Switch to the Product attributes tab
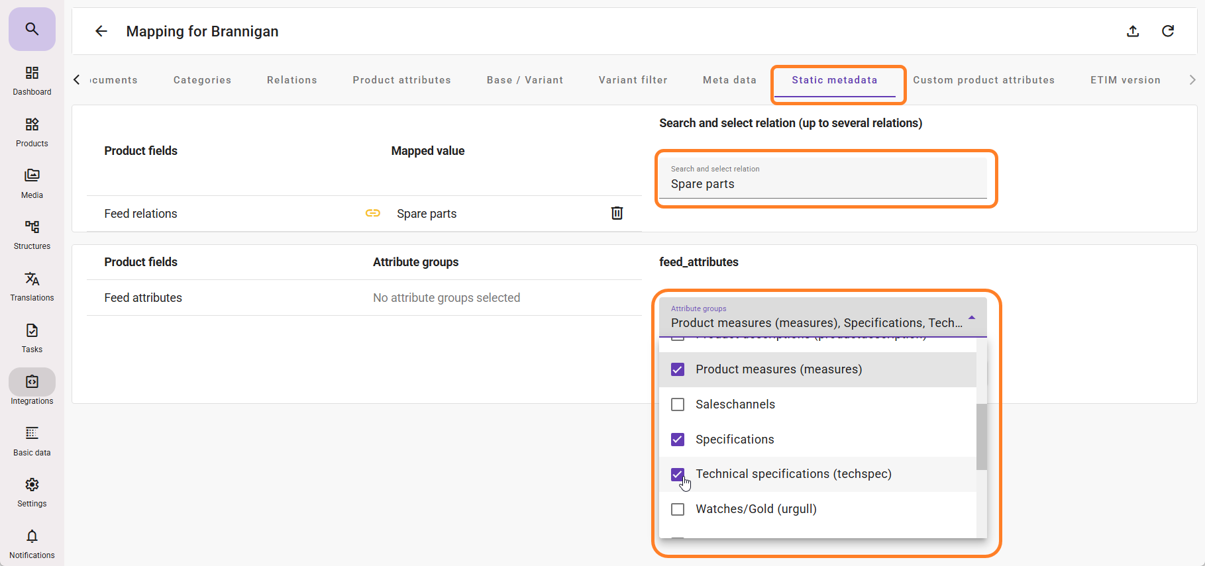This screenshot has width=1205, height=566. (401, 80)
